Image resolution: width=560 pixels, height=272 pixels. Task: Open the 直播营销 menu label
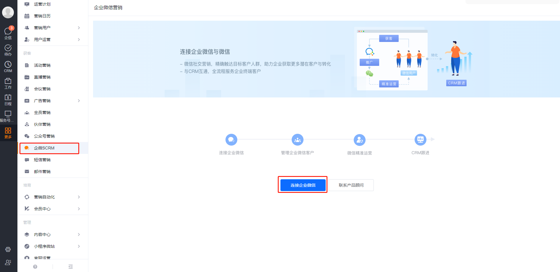(x=42, y=77)
